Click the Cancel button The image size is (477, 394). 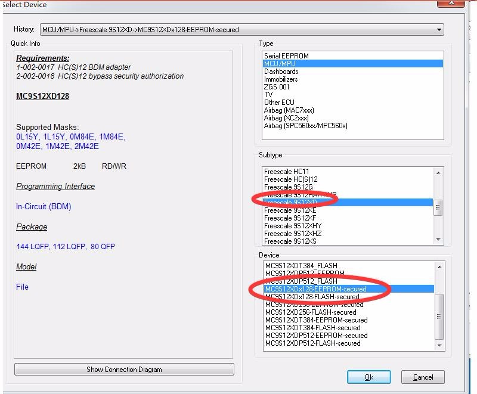pyautogui.click(x=423, y=377)
